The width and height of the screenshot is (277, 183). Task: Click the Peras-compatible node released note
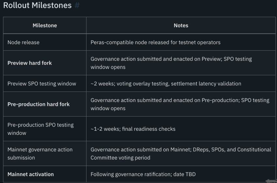[155, 42]
